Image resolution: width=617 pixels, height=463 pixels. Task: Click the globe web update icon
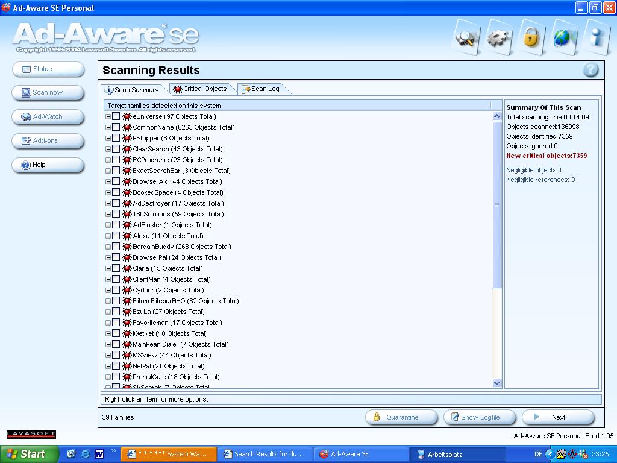(564, 38)
